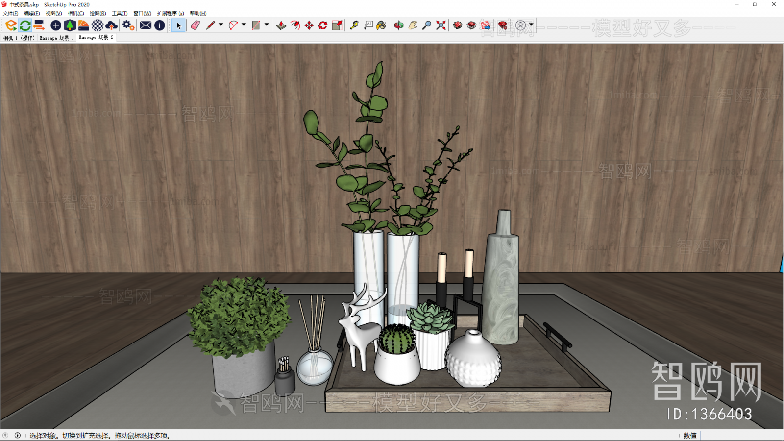Open the 窗口(W) menu
The height and width of the screenshot is (441, 784).
[x=142, y=13]
